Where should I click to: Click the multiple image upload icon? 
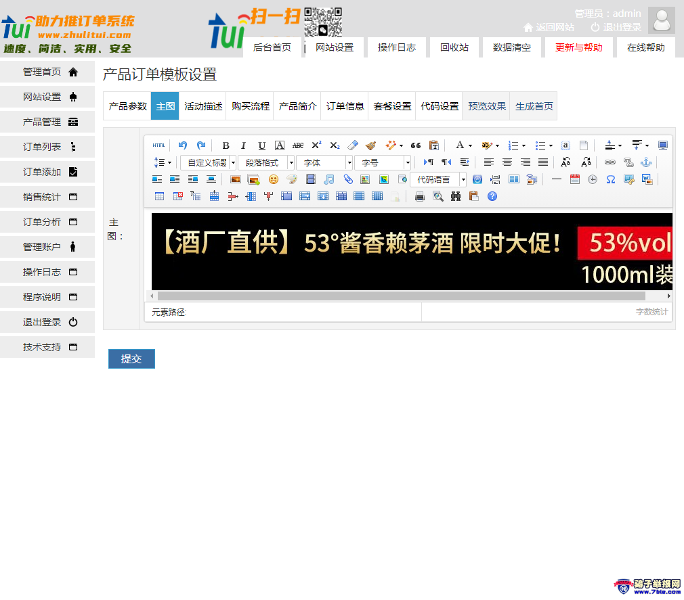coord(253,179)
